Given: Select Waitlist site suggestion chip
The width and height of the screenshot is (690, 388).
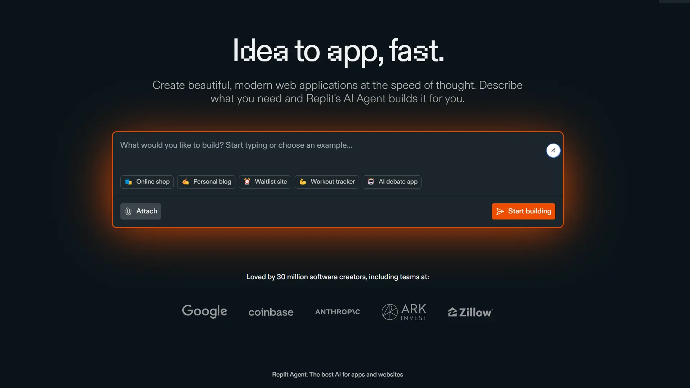Looking at the screenshot, I should pos(264,181).
